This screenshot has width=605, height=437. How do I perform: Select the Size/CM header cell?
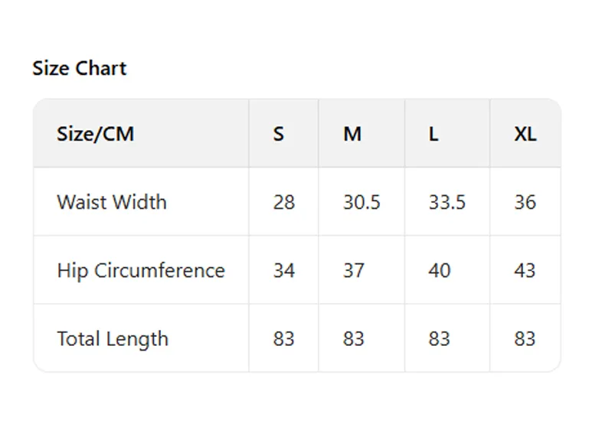click(x=95, y=134)
